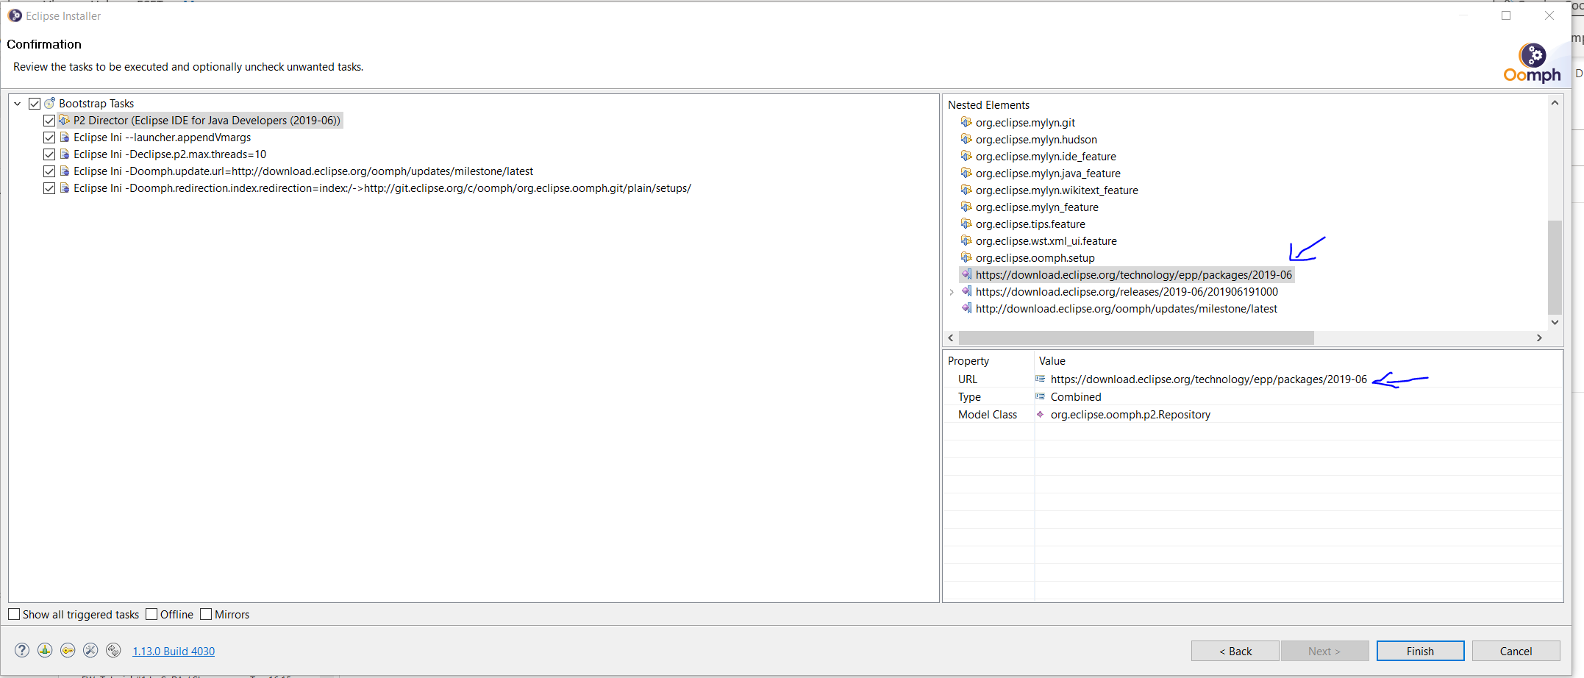Open the SSH2 key settings icon

[x=68, y=650]
